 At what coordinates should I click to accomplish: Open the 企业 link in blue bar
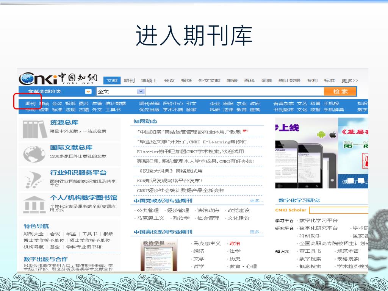pos(215,103)
